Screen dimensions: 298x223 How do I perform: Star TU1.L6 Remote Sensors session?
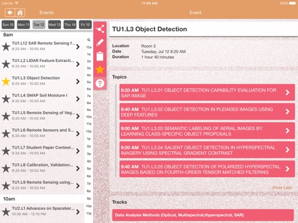(6, 133)
